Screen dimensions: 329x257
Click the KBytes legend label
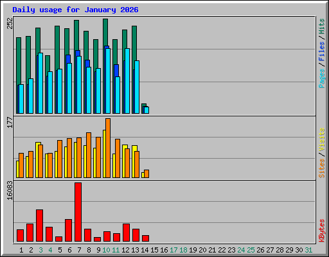click(322, 231)
